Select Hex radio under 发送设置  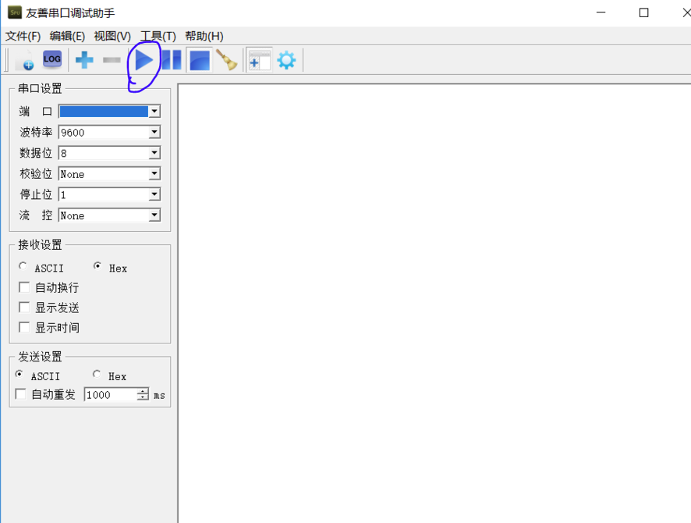click(x=97, y=375)
